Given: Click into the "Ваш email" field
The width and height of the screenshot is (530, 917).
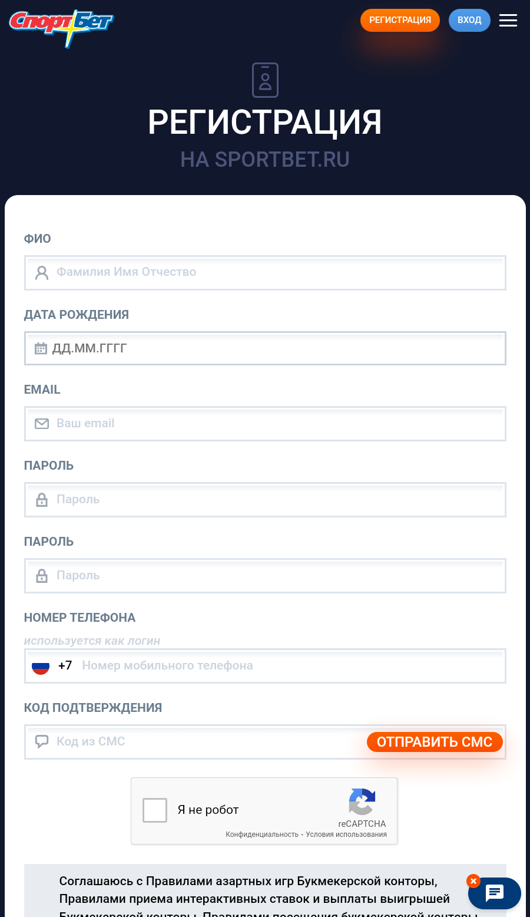Looking at the screenshot, I should [277, 424].
